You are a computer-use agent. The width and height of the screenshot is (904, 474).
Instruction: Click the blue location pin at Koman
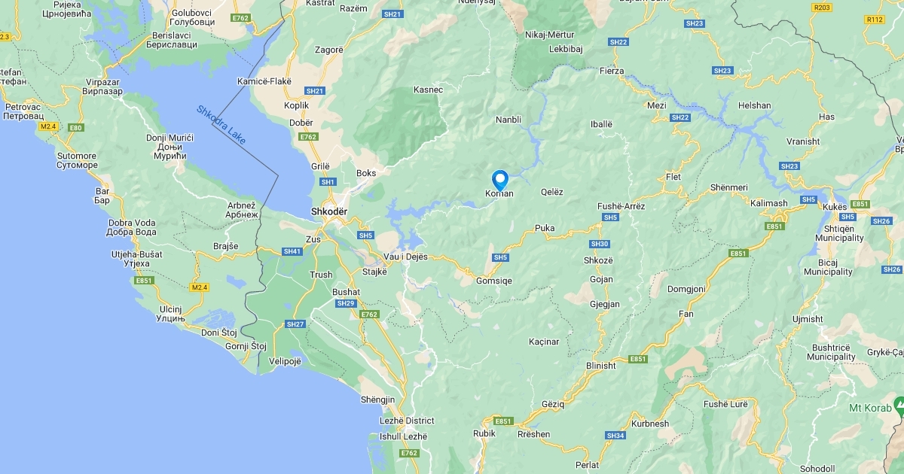[x=500, y=180]
